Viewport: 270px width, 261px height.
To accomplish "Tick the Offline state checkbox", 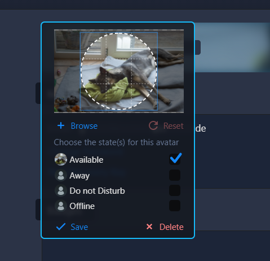I will click(x=175, y=206).
